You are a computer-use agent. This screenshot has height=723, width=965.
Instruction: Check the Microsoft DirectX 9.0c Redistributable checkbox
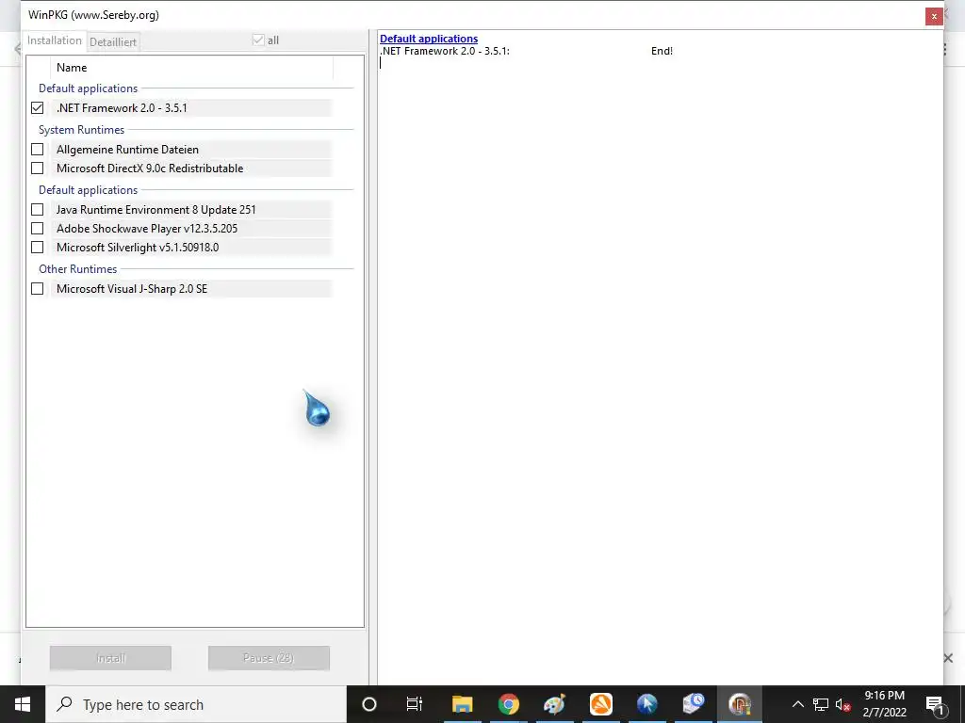coord(38,168)
